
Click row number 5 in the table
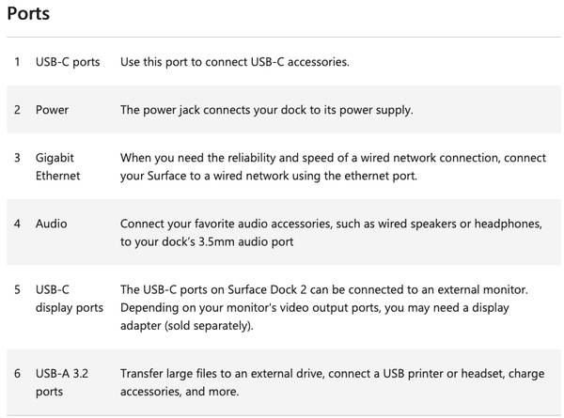coord(17,289)
